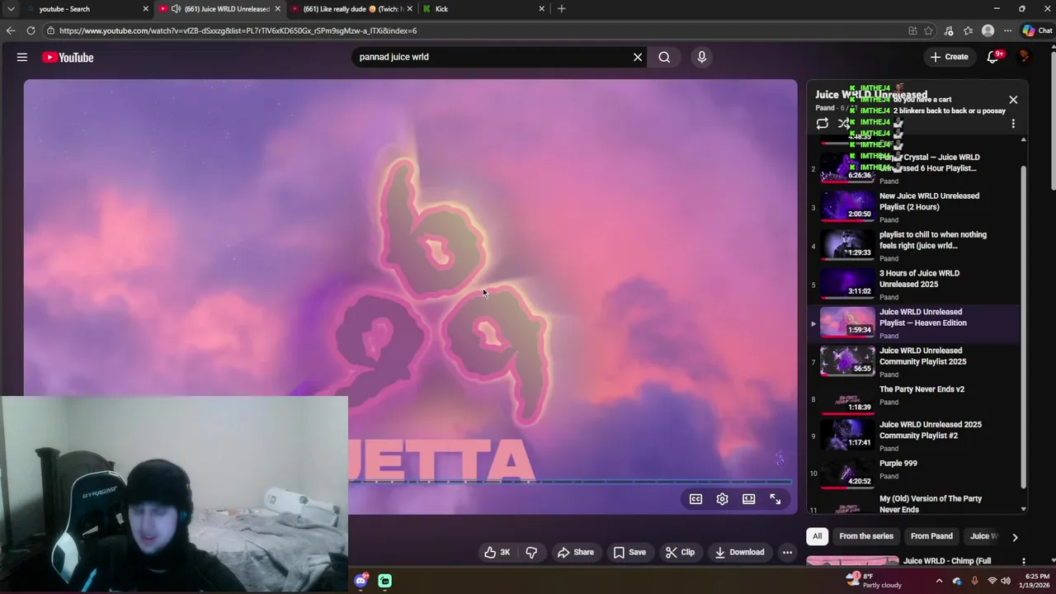This screenshot has width=1056, height=594.
Task: Go back in browser
Action: pos(11,31)
